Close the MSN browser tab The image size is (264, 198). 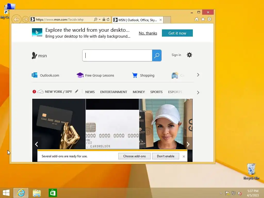pos(161,20)
